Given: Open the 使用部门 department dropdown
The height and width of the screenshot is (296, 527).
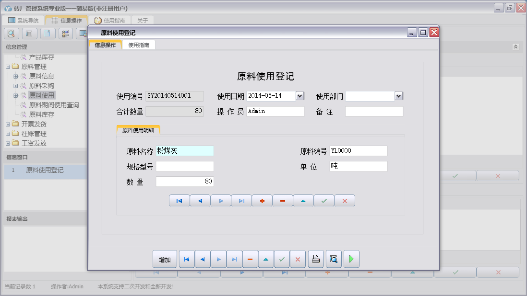Looking at the screenshot, I should 399,96.
